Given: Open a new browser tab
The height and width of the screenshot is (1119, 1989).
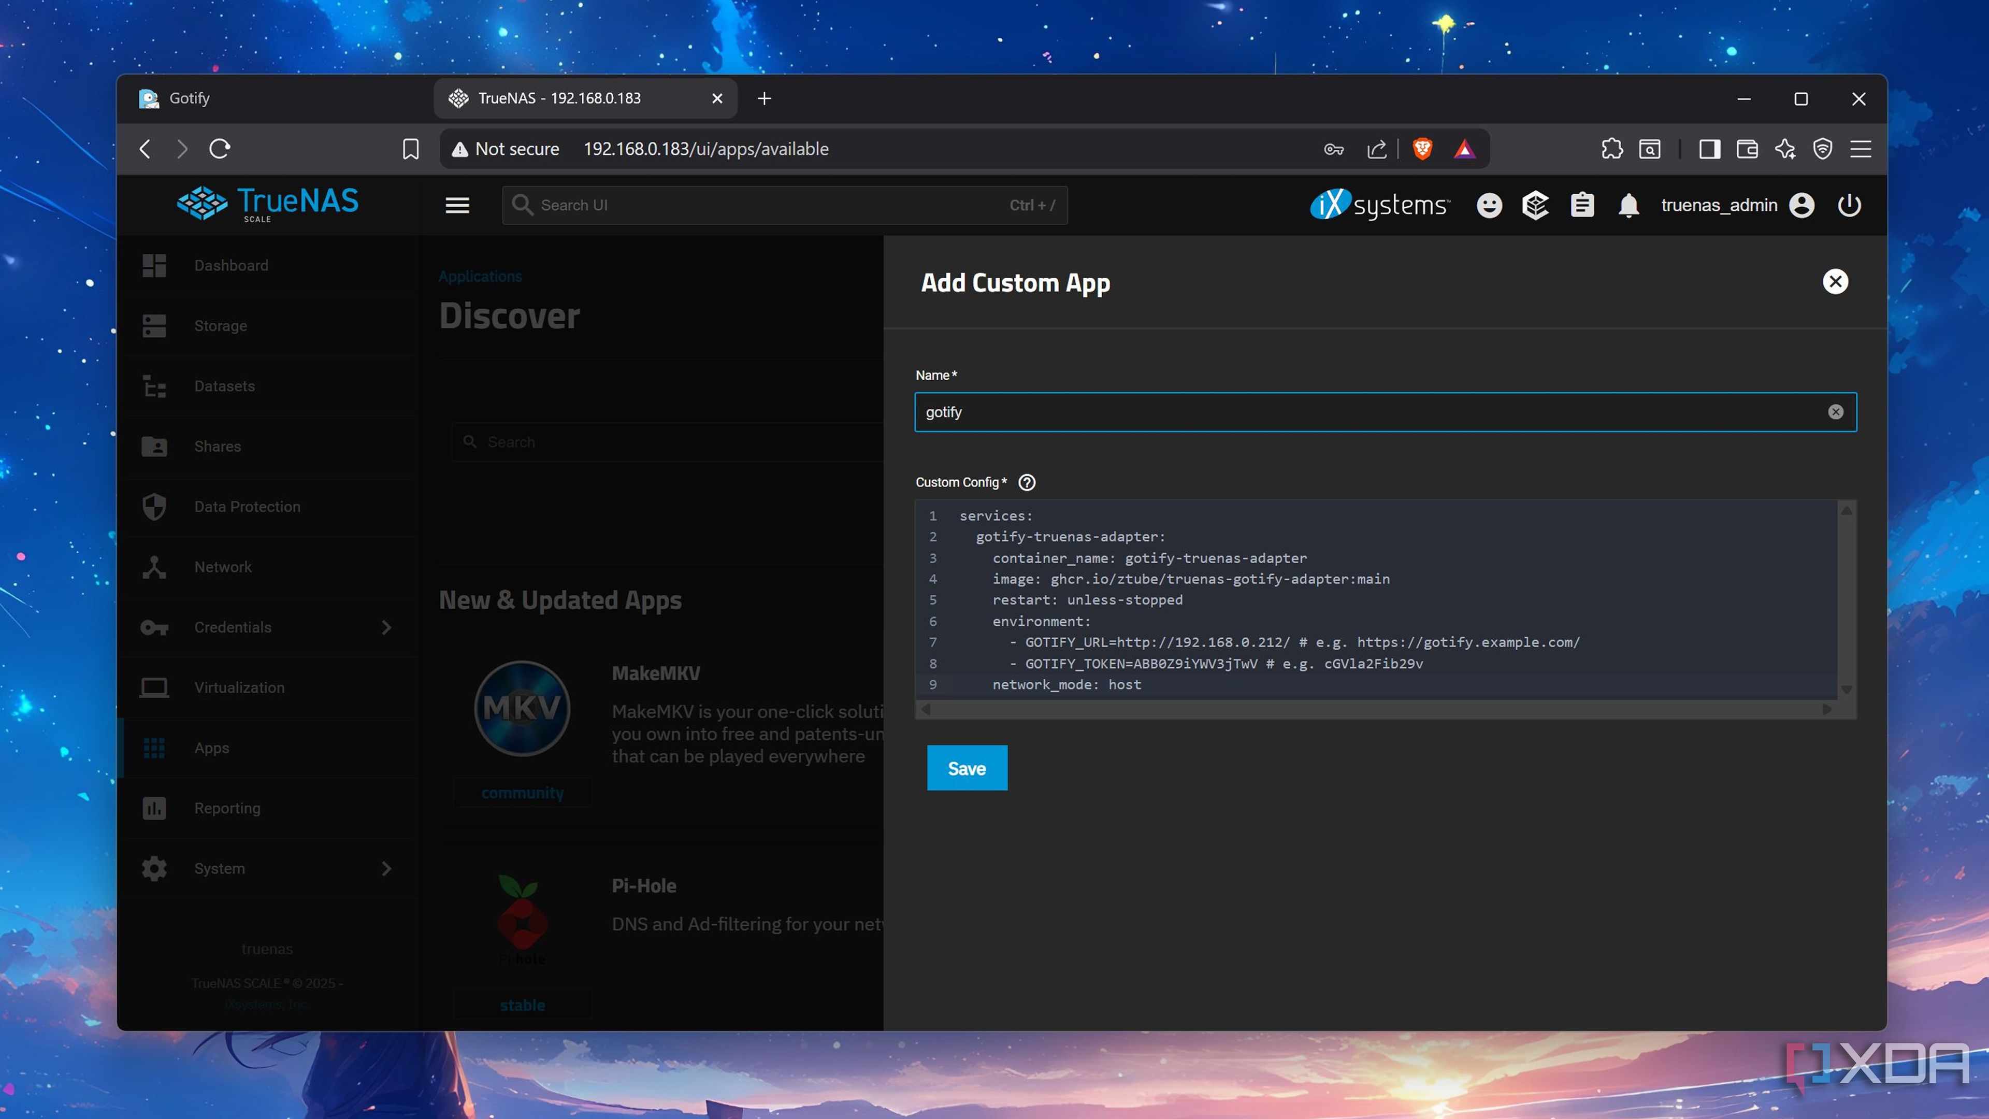Looking at the screenshot, I should (763, 98).
